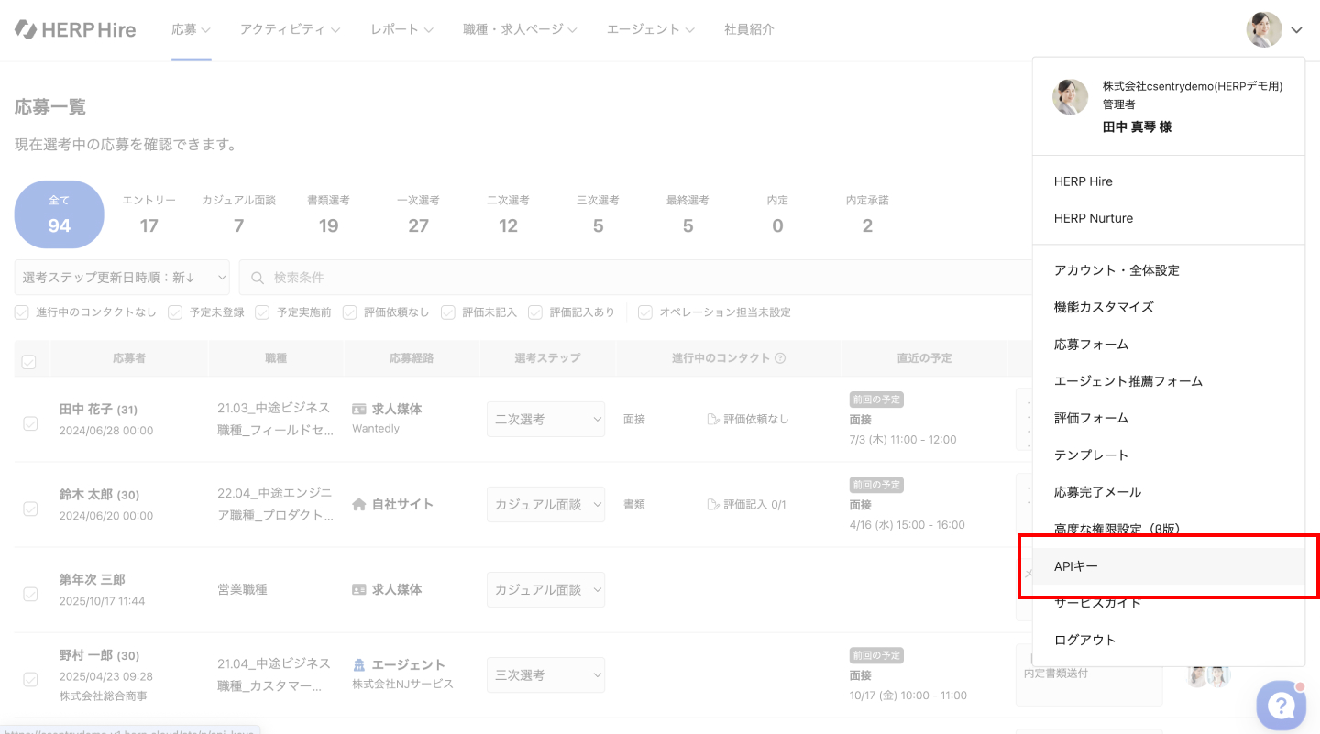
Task: Toggle the 進行中のコンタクトなし checkbox
Action: pos(22,312)
